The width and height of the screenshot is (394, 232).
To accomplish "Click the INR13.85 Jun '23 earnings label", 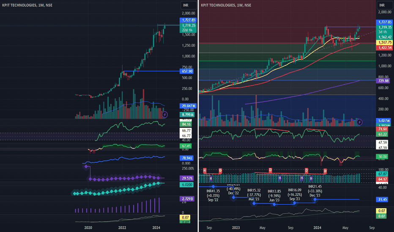I will point(274,196).
